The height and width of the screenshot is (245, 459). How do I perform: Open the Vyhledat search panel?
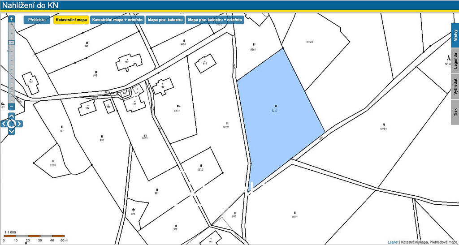point(455,85)
